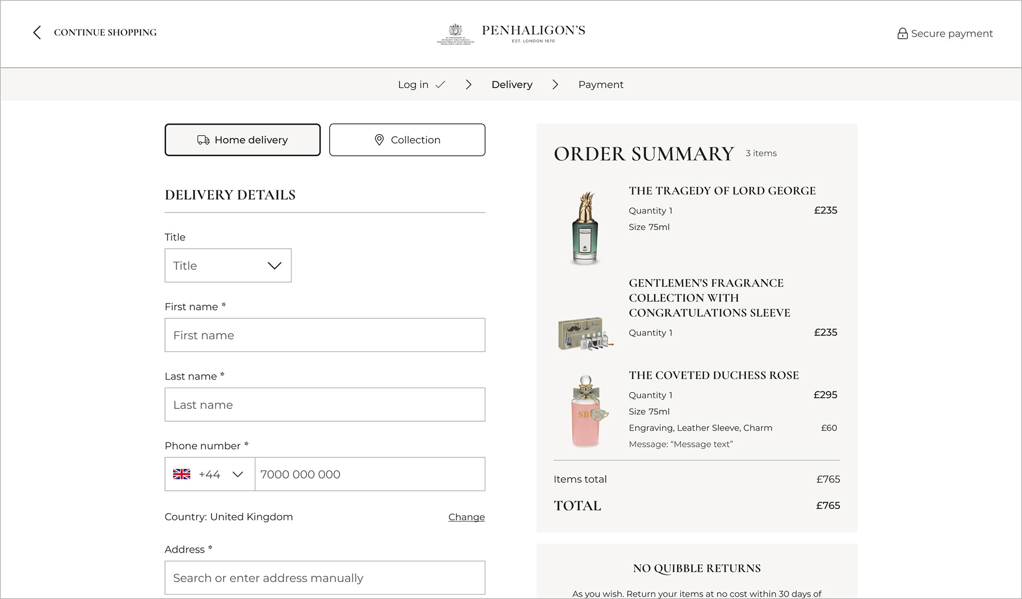This screenshot has width=1022, height=599.
Task: Open the Coveted Duchess Rose thumbnail
Action: tap(586, 411)
